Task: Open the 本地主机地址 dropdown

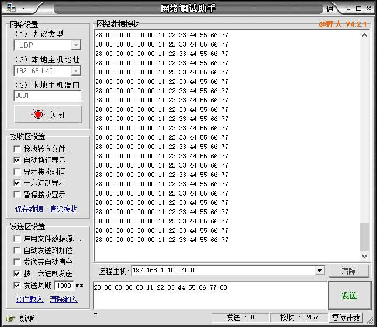Action: pyautogui.click(x=76, y=70)
